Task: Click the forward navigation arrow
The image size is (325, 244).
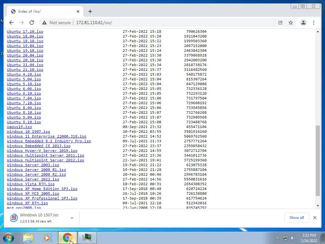Action: click(22, 23)
